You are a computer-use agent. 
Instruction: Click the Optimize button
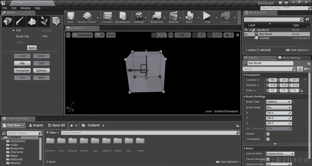tap(41, 70)
